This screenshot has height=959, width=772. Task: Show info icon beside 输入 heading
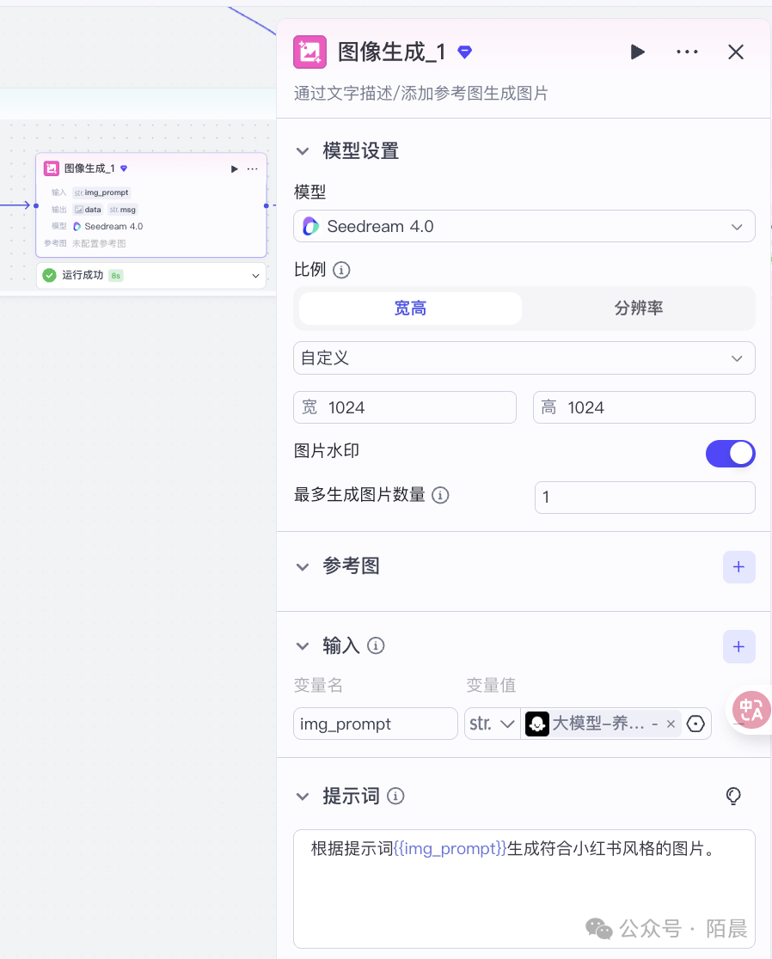(x=376, y=646)
